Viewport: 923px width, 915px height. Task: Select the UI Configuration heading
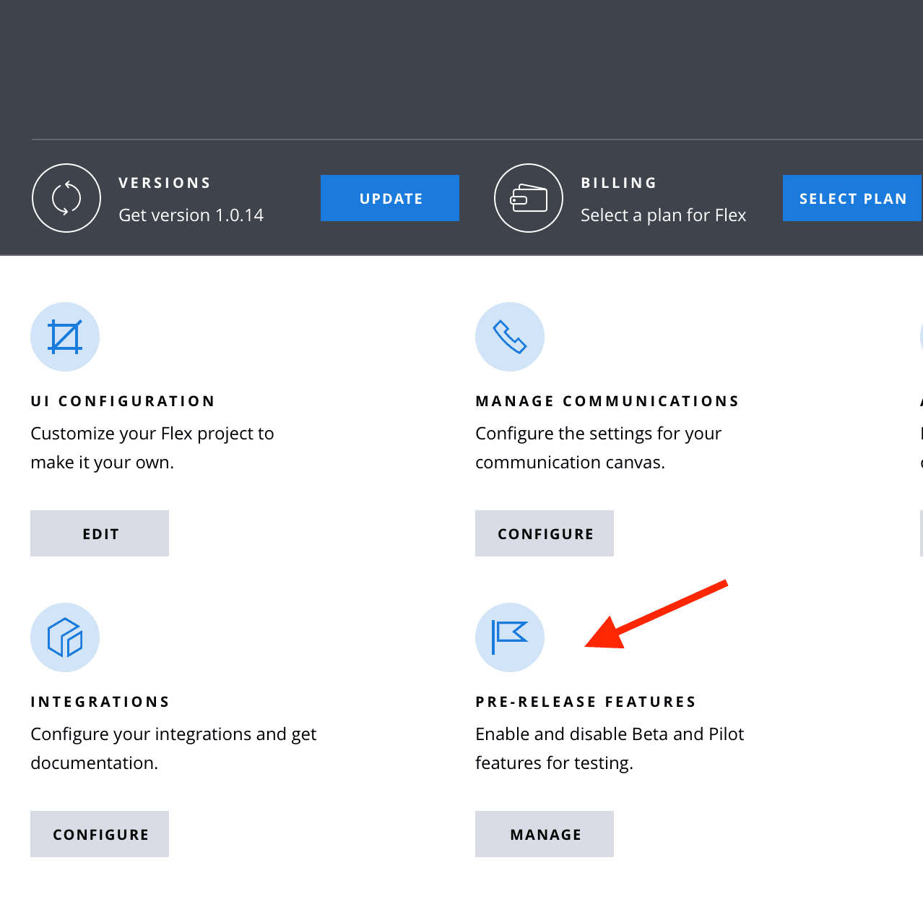123,401
